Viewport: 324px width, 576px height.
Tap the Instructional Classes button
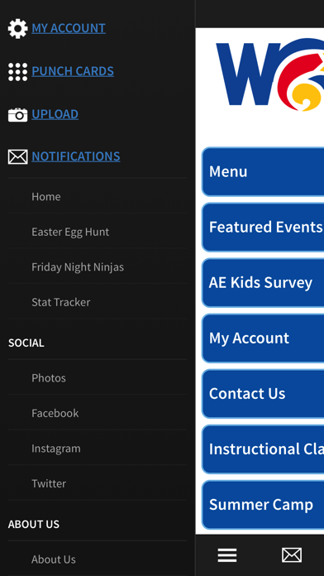[x=263, y=449]
